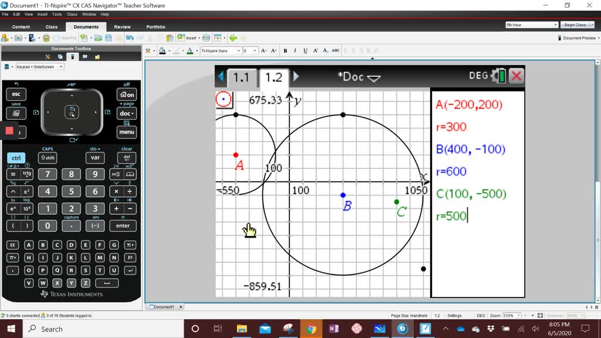Click the superscript formatting icon
The height and width of the screenshot is (338, 601).
315,50
